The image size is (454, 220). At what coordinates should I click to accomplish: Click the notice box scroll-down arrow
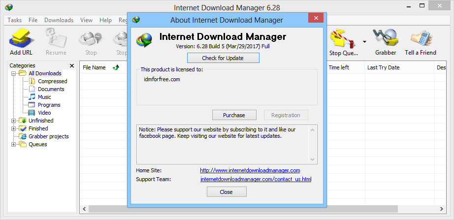click(312, 159)
